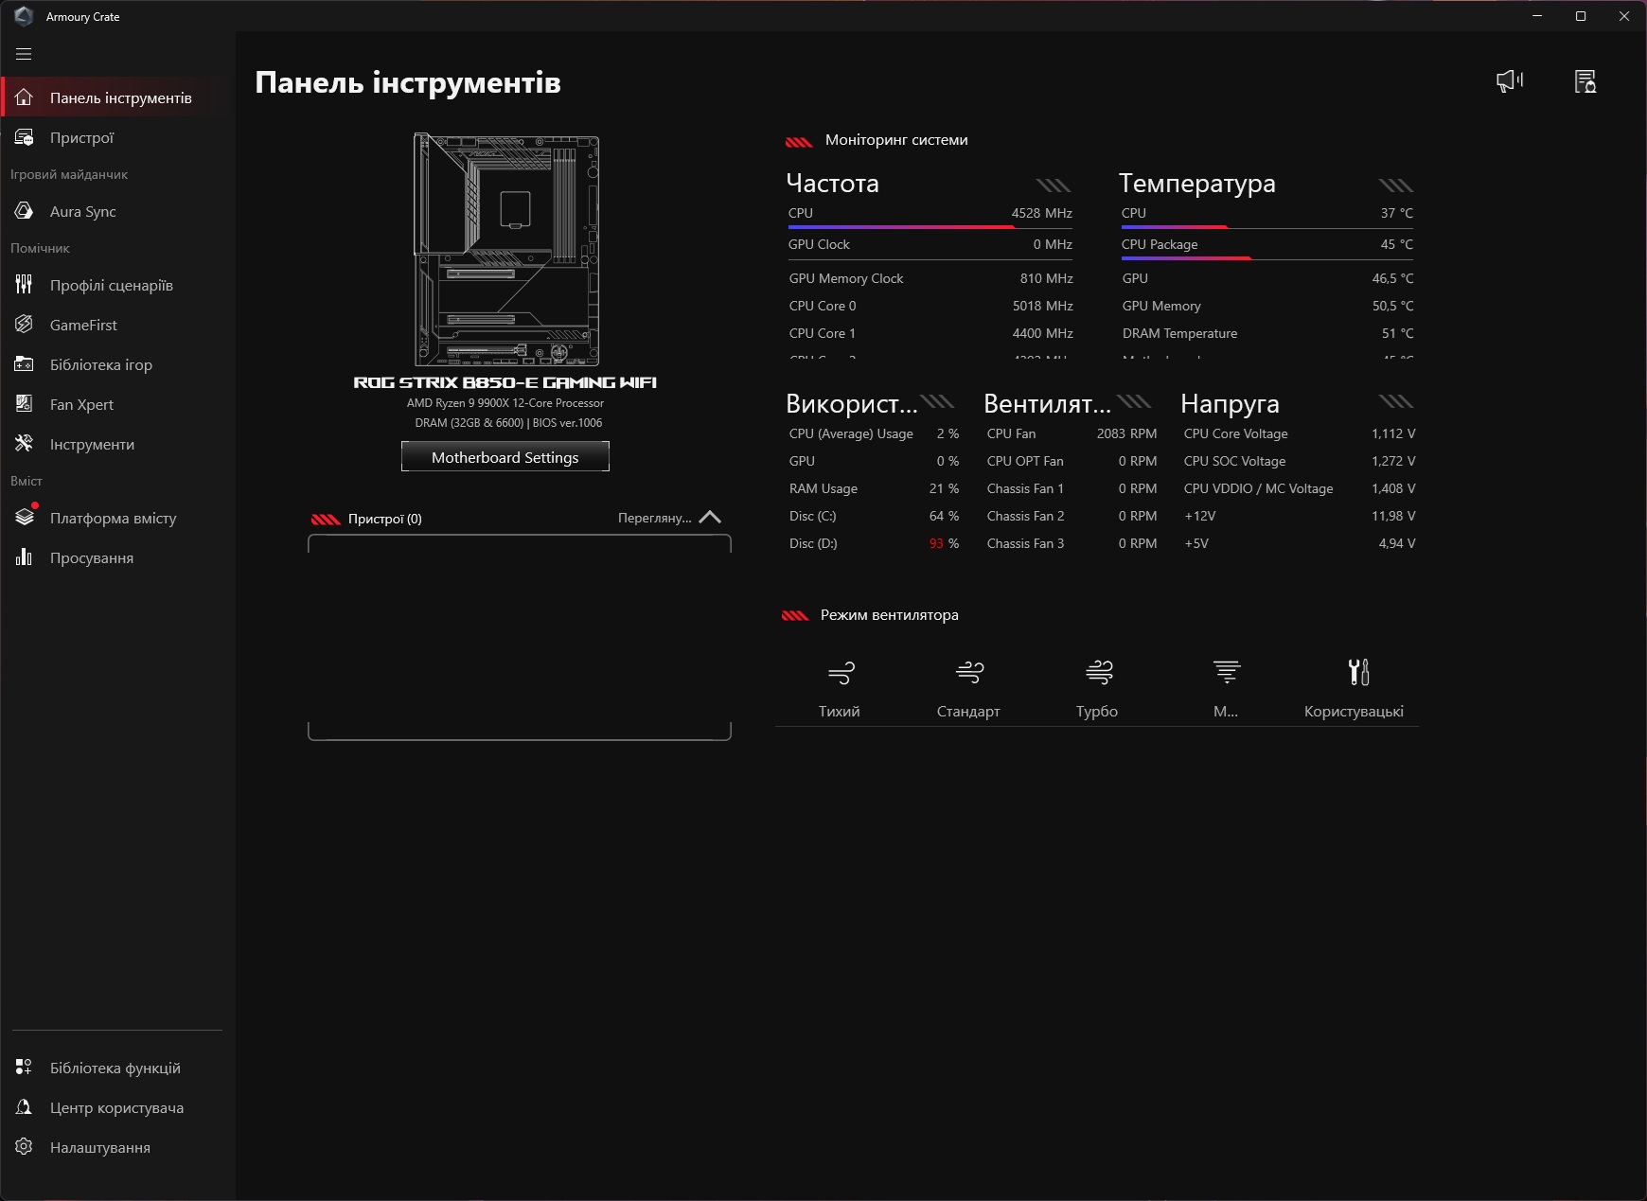This screenshot has width=1647, height=1201.
Task: Click the CPU SOC Voltage row
Action: [x=1300, y=461]
